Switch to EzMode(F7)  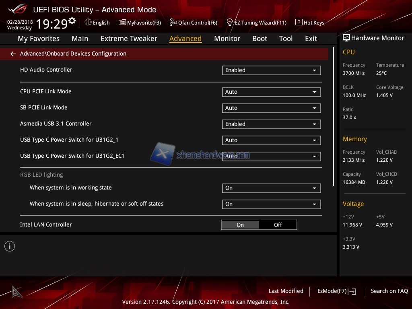336,291
